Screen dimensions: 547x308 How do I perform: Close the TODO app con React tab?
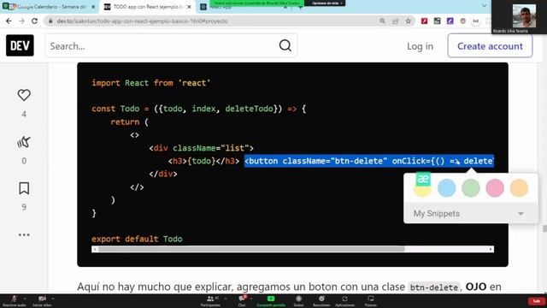tap(190, 7)
